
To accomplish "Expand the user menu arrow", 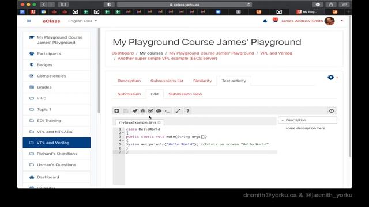I will [x=342, y=21].
